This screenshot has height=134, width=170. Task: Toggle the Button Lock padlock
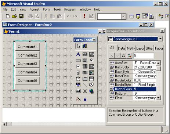click(x=85, y=99)
